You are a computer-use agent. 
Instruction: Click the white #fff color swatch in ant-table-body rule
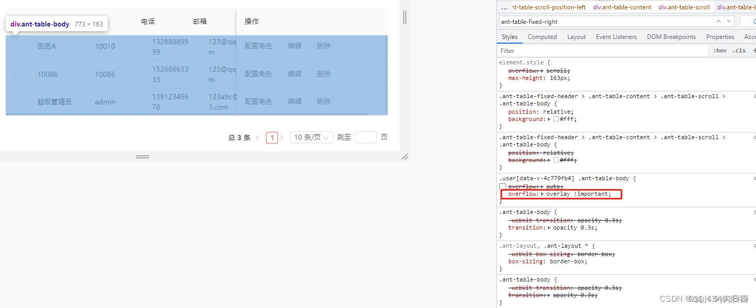[x=556, y=119]
